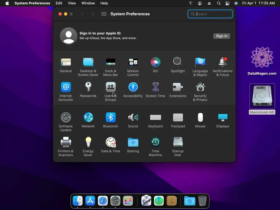
Task: Open the Downloads folder in the Dock
Action: [190, 201]
